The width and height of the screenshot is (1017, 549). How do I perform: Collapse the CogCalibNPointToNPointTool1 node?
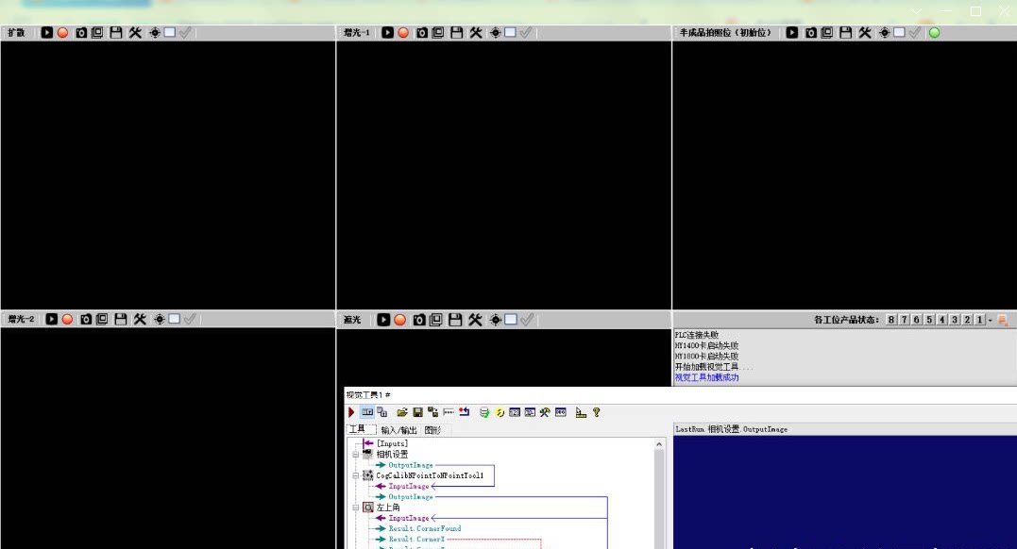[355, 475]
